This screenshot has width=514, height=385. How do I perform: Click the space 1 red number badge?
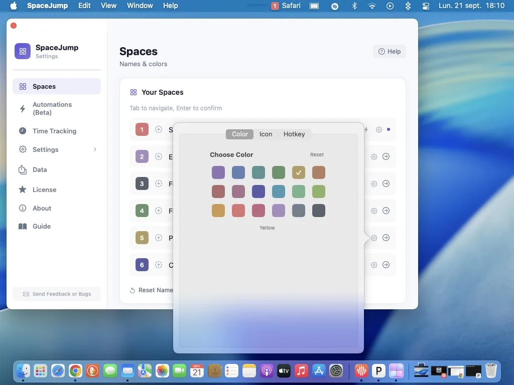pos(142,129)
